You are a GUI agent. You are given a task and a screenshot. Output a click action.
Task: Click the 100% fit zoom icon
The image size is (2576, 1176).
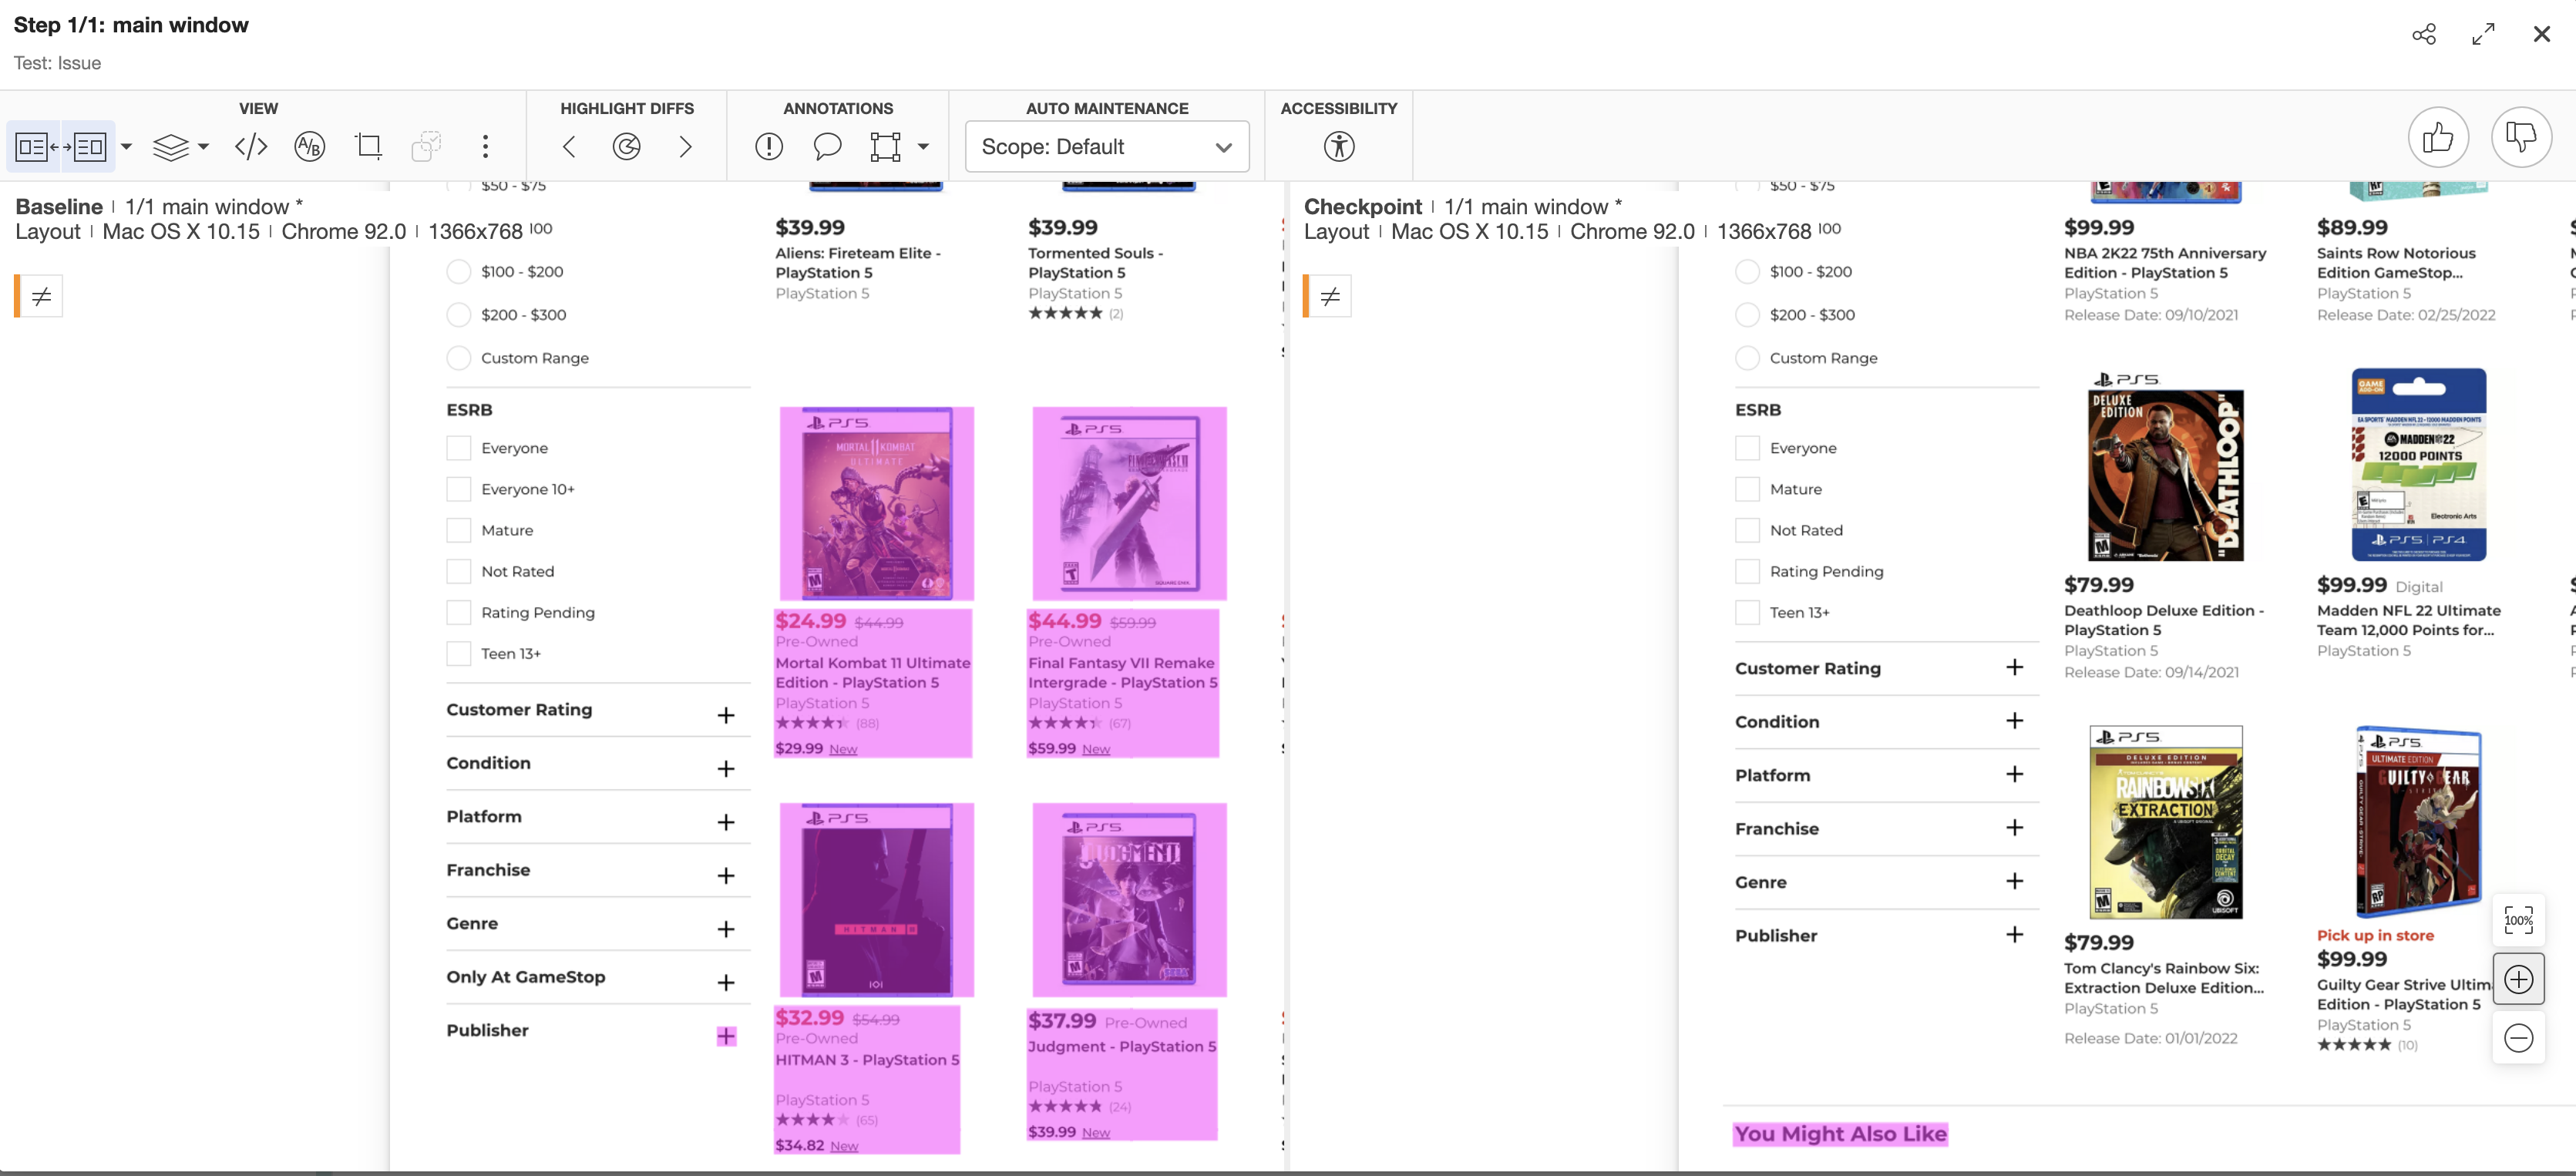pos(2519,920)
